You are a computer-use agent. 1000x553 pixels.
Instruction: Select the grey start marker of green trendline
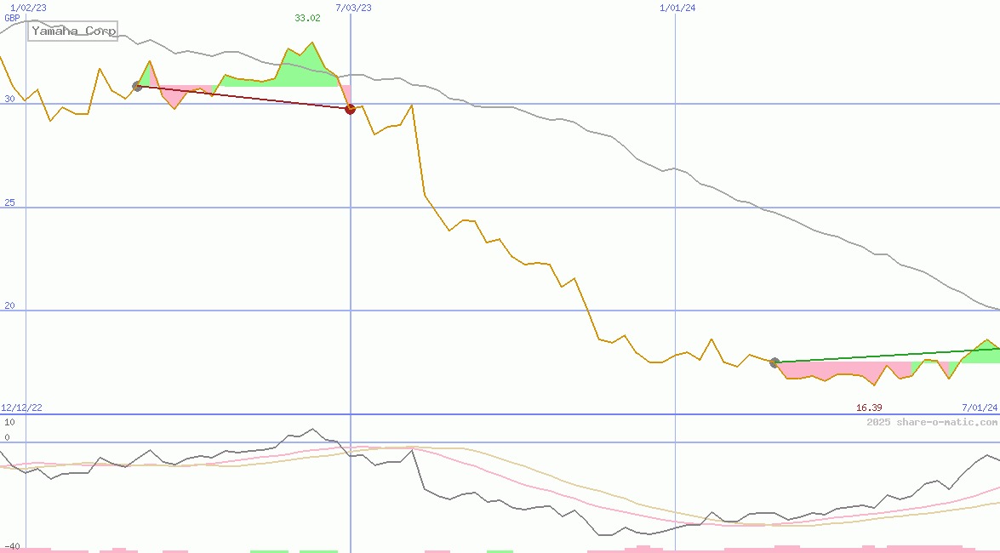click(x=774, y=362)
